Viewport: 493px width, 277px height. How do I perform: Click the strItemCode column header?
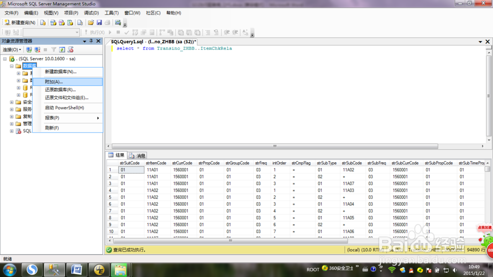tap(156, 163)
